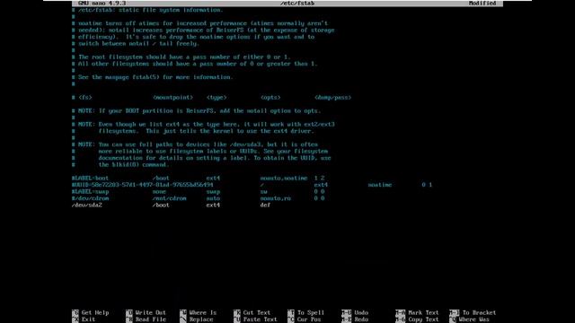Image resolution: width=575 pixels, height=323 pixels.
Task: Click the Write Out shortcut label
Action: (150, 313)
